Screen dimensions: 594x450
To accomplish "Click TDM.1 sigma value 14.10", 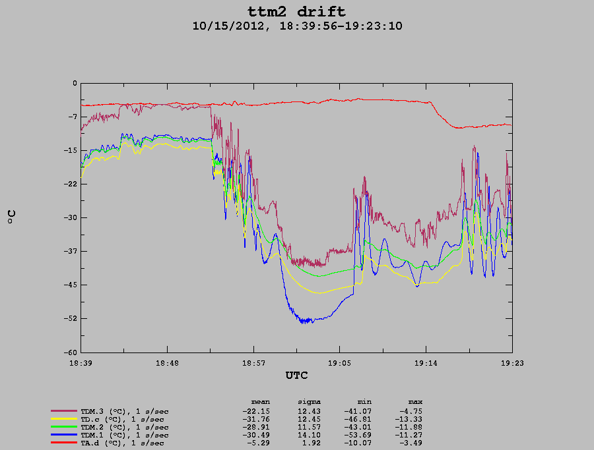I will point(309,436).
